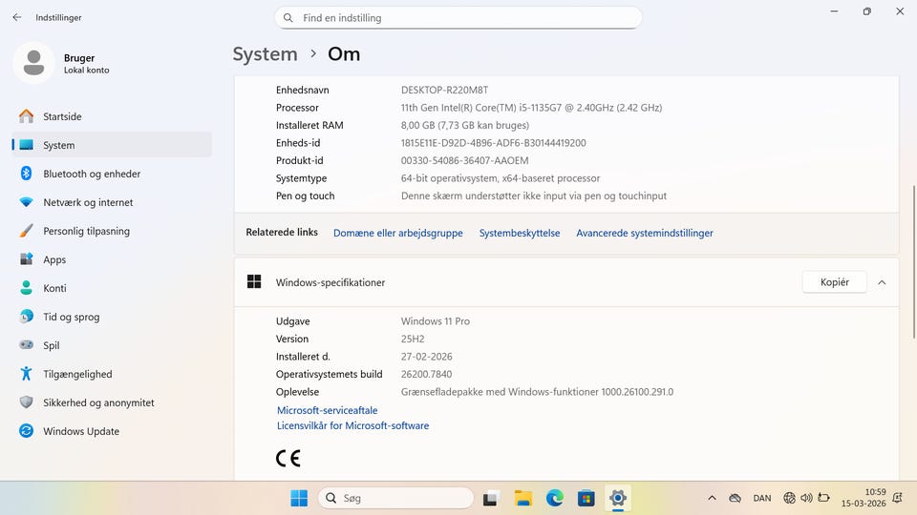The width and height of the screenshot is (917, 515).
Task: Show hidden icons in system tray
Action: click(712, 498)
